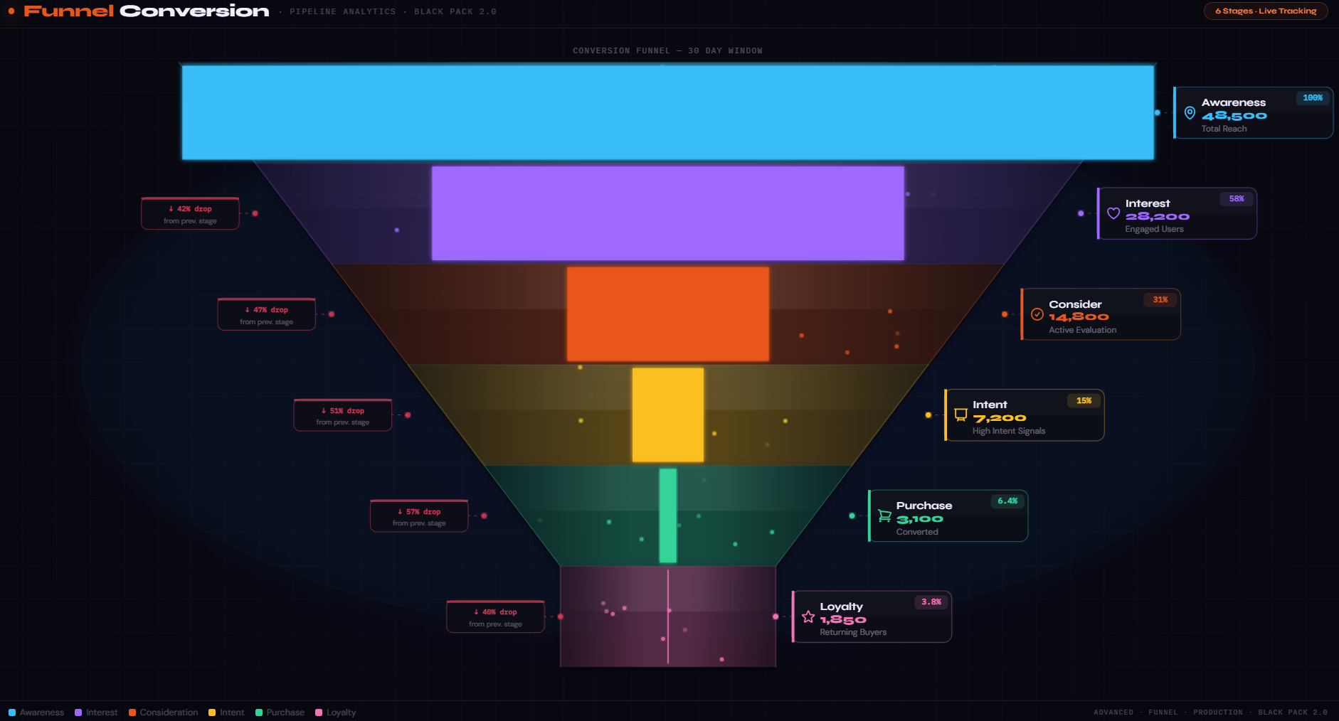Click the star icon on the Loyalty card
Viewport: 1339px width, 721px height.
point(808,616)
